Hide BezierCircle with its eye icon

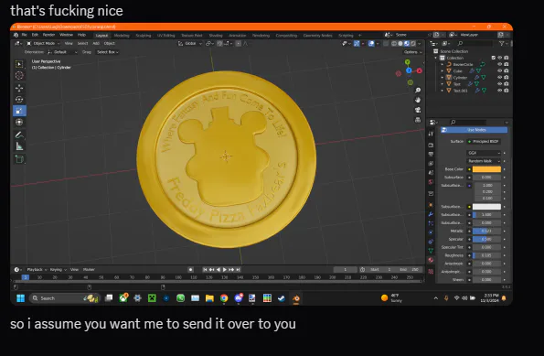point(500,64)
